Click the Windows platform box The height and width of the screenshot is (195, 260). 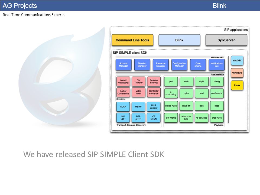coord(237,73)
